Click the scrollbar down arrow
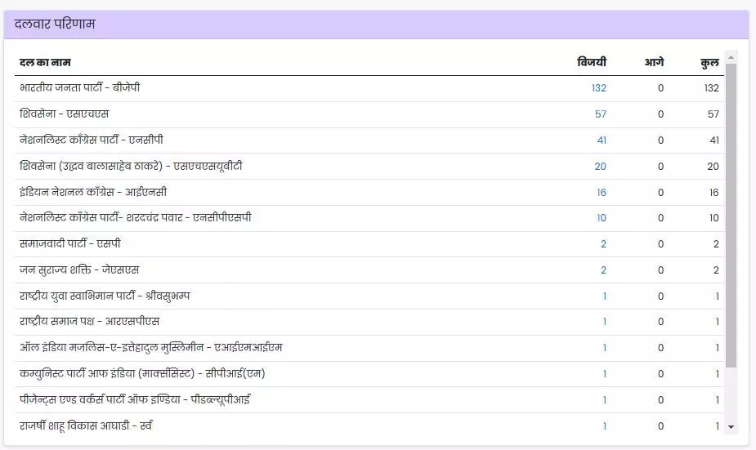The image size is (756, 450). [x=731, y=427]
